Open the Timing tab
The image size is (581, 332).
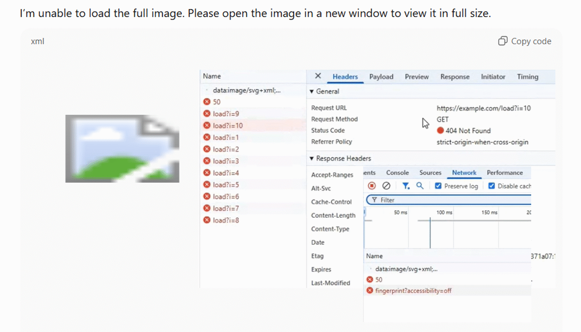[527, 77]
